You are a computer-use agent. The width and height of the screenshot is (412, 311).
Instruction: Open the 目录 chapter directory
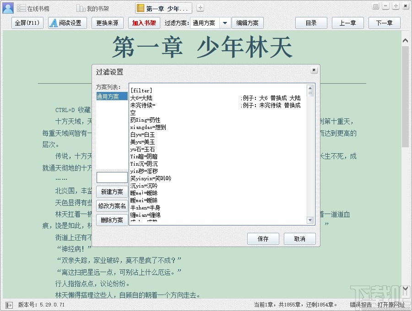click(x=311, y=22)
